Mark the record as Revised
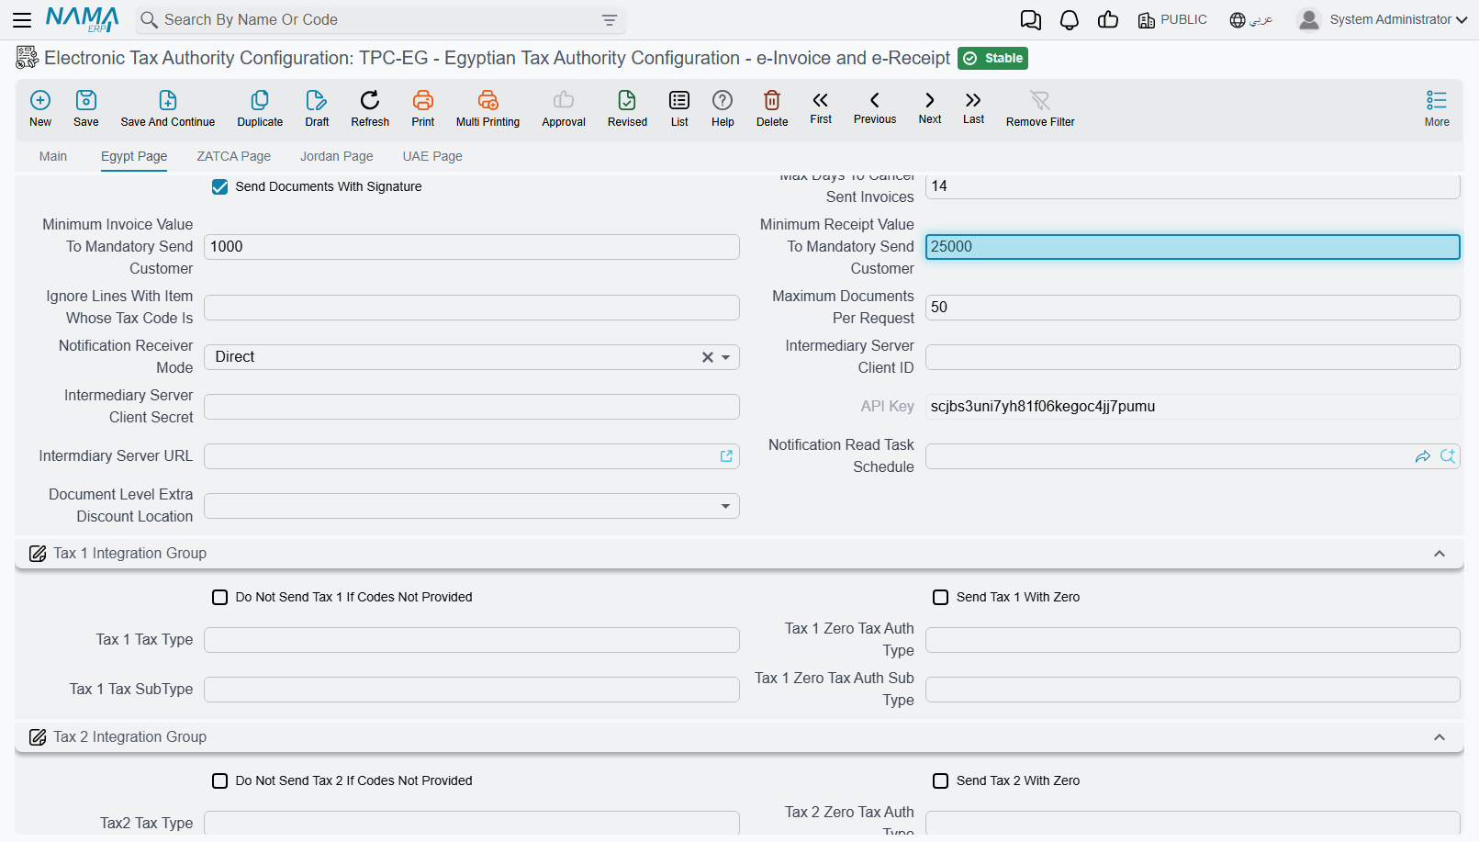The height and width of the screenshot is (842, 1479). (x=627, y=100)
